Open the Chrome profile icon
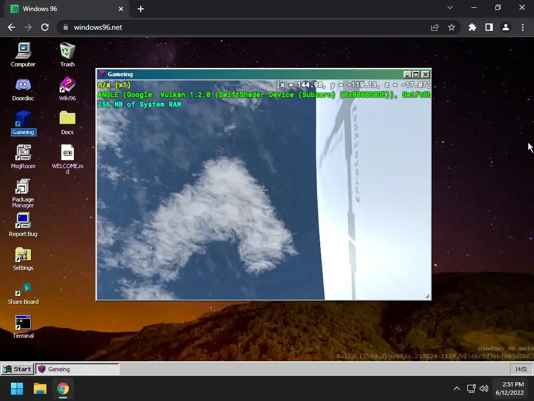 tap(506, 27)
